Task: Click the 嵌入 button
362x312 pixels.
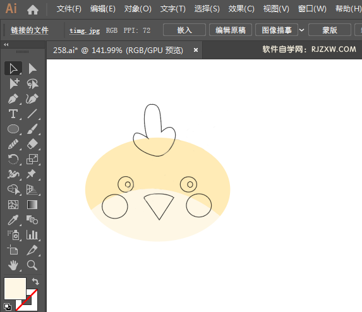Action: 184,30
